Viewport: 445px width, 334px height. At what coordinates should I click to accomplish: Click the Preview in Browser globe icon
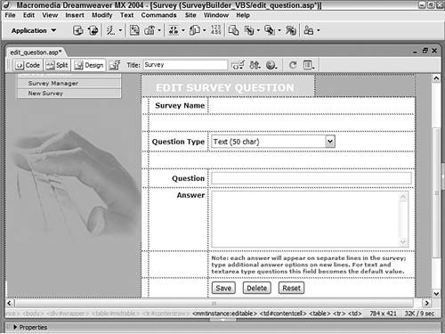(x=271, y=65)
